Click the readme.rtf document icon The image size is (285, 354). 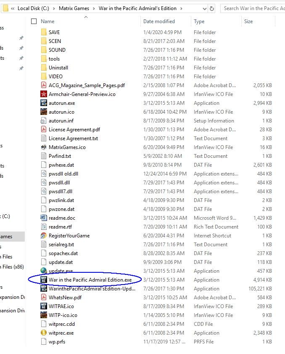[x=44, y=226]
